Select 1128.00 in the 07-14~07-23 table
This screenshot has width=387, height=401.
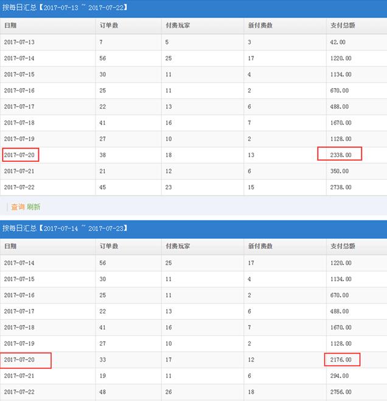pos(341,343)
